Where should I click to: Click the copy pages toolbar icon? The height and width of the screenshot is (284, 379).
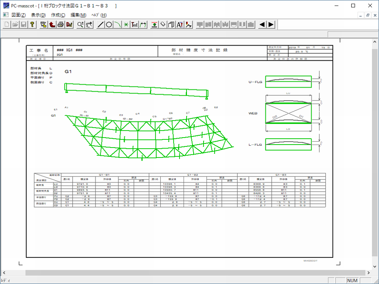point(171,25)
